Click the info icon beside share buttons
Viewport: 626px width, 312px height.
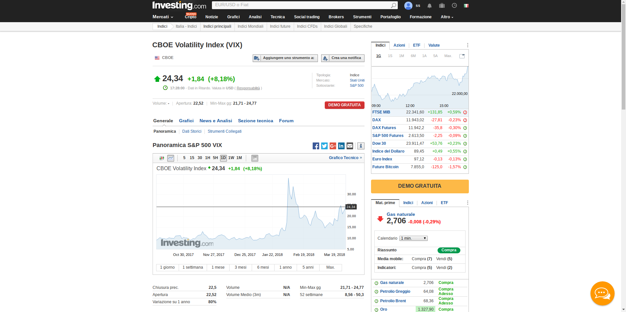pos(361,146)
